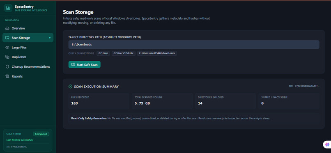Image resolution: width=331 pixels, height=153 pixels.
Task: Click the SpaceSentry logo icon
Action: point(8,8)
